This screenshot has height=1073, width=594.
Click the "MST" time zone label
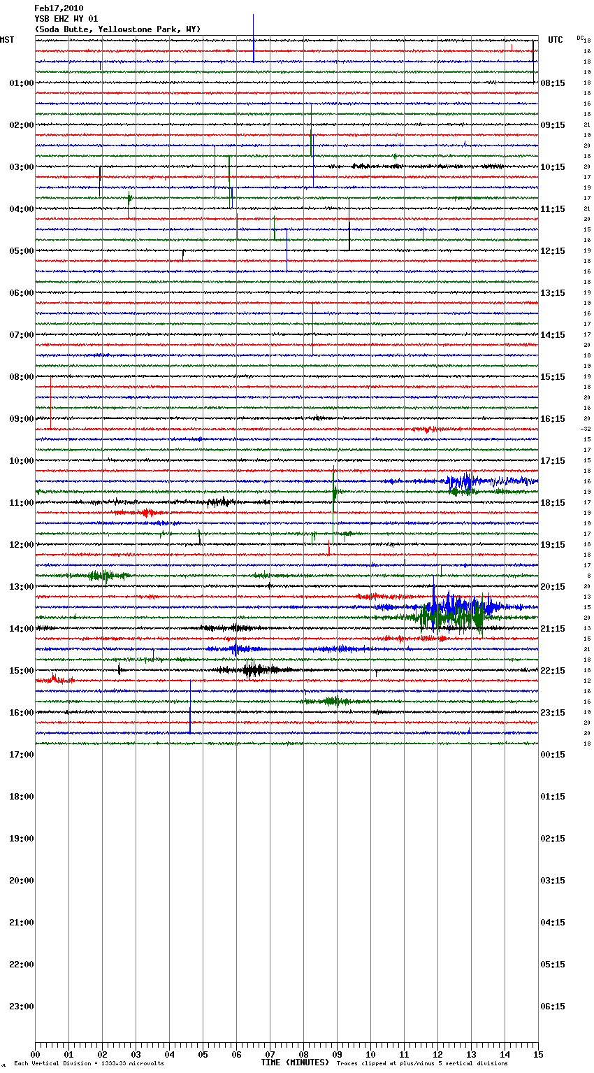click(7, 40)
